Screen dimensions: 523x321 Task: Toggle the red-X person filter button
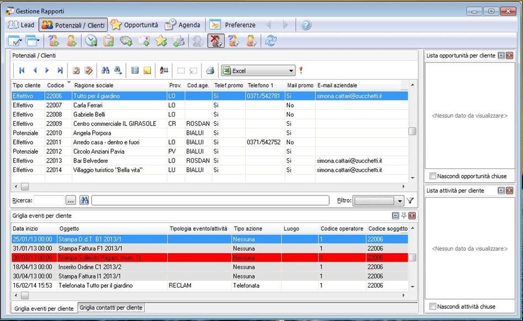point(216,41)
